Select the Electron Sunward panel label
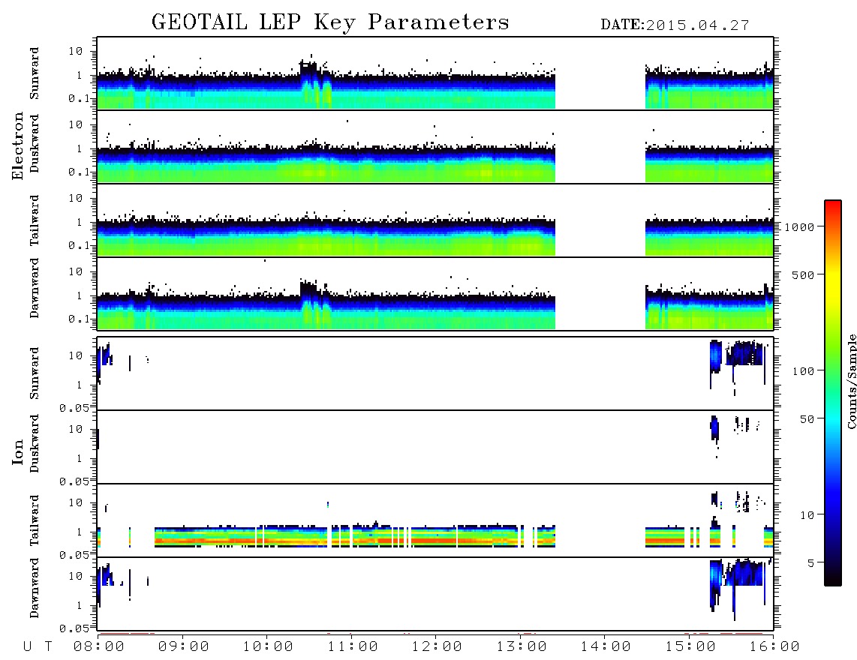The image size is (857, 660). click(35, 73)
